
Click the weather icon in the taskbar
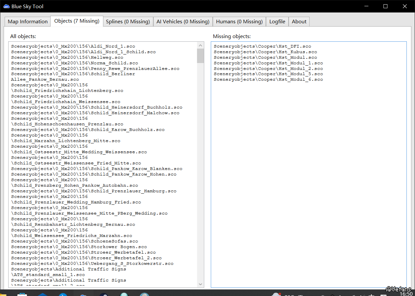pos(276,294)
